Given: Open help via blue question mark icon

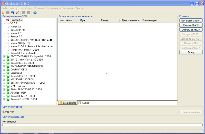Looking at the screenshot, I should click(x=35, y=13).
